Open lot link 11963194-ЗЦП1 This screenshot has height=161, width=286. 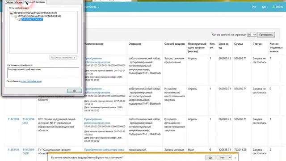[29, 152]
